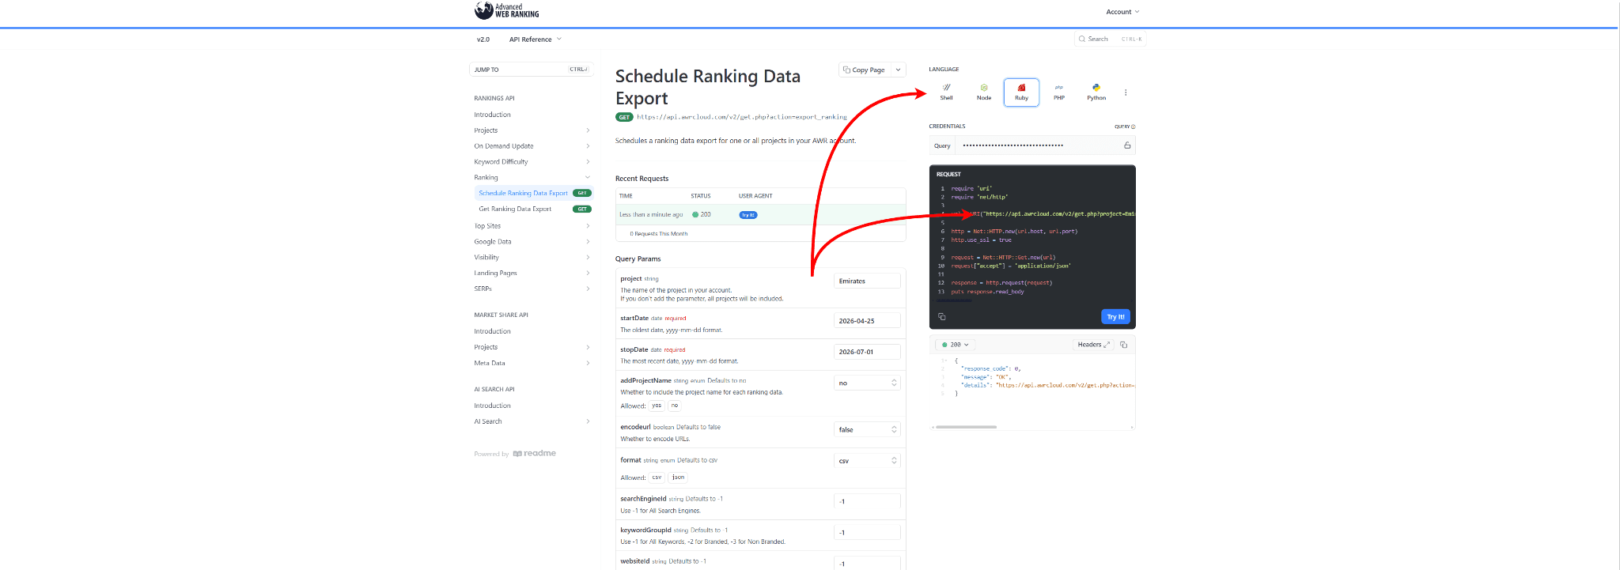Click the Advanced Web Ranking logo

pos(507,10)
